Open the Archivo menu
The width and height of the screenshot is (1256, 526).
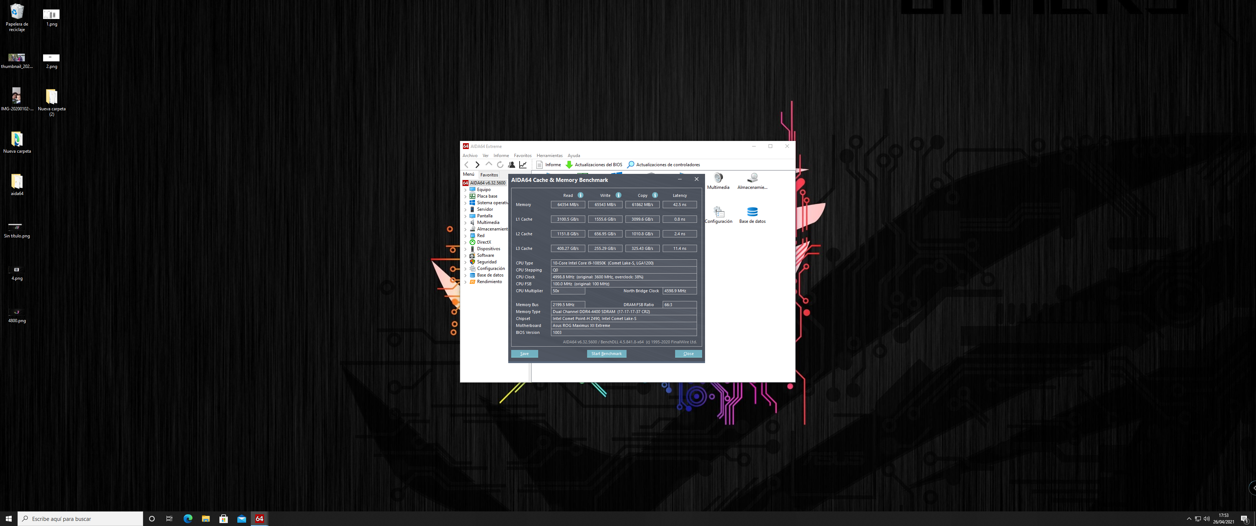(470, 156)
